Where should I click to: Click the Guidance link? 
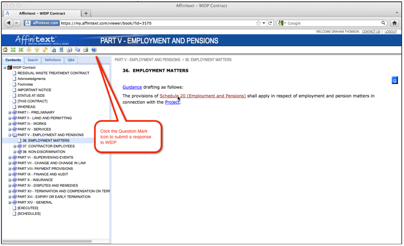132,87
